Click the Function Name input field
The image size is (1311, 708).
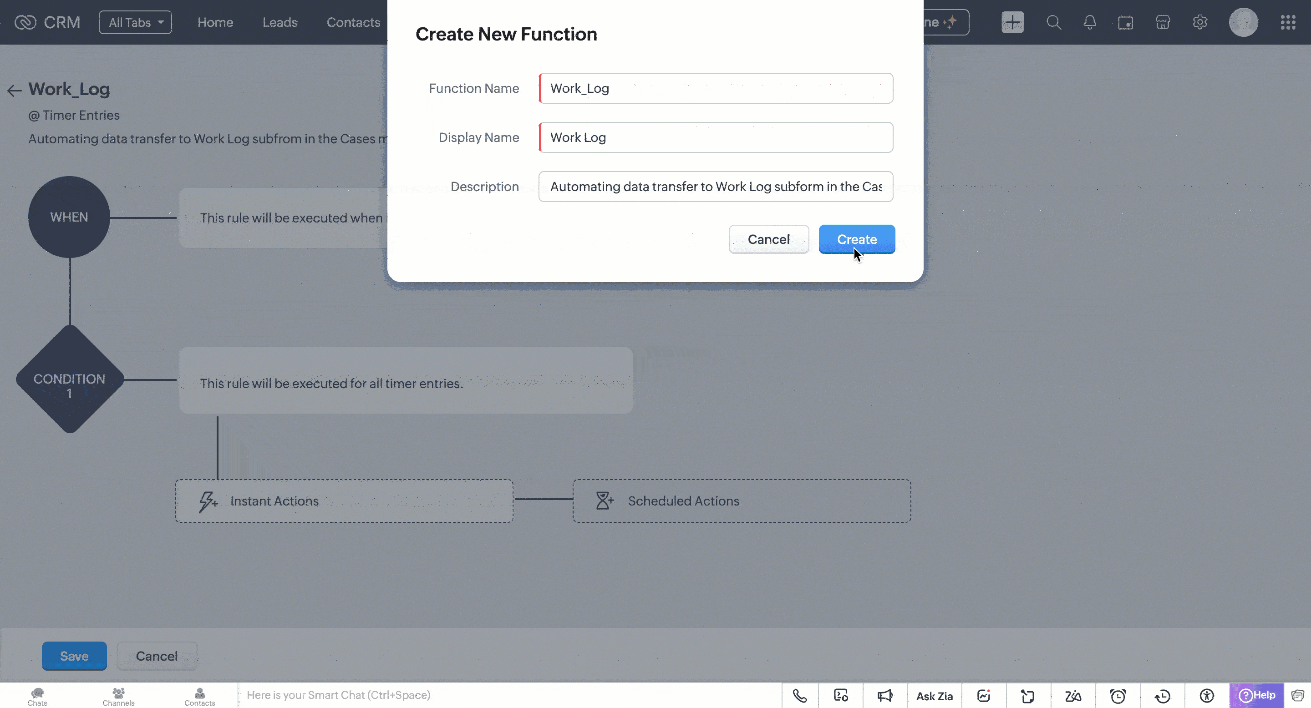[715, 88]
